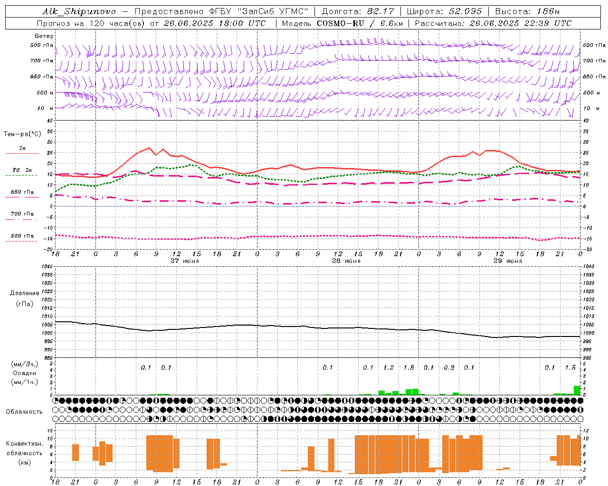Click the 500 м label on wind panel's left axis
Viewport: 608px width, 486px height.
tap(45, 93)
